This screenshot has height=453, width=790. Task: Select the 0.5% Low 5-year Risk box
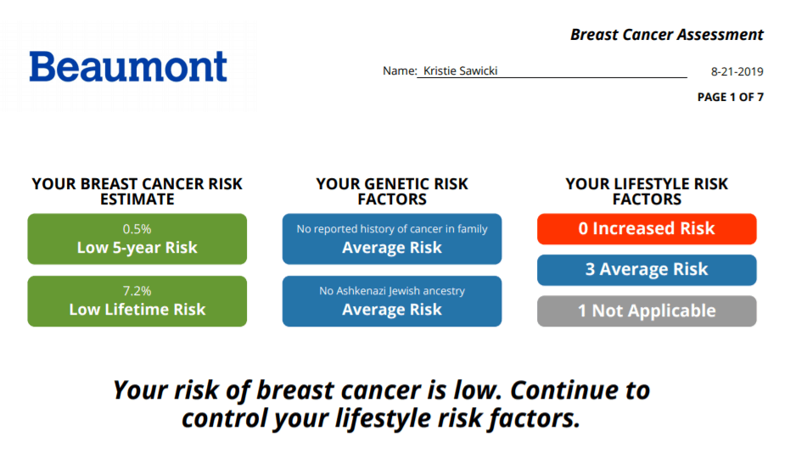tap(137, 239)
